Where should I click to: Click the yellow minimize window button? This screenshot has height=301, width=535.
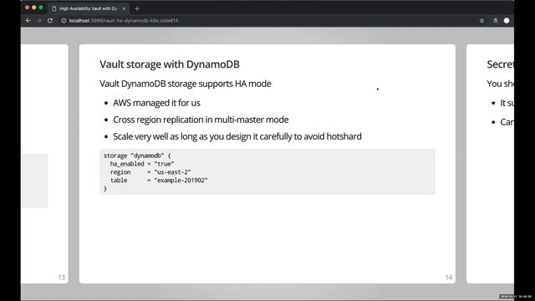coord(33,8)
